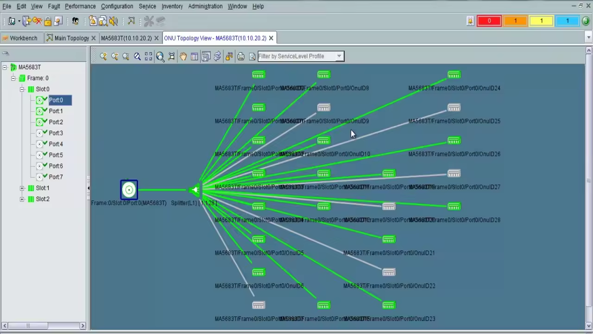Select the OnuID23 ONU node

tap(389, 305)
